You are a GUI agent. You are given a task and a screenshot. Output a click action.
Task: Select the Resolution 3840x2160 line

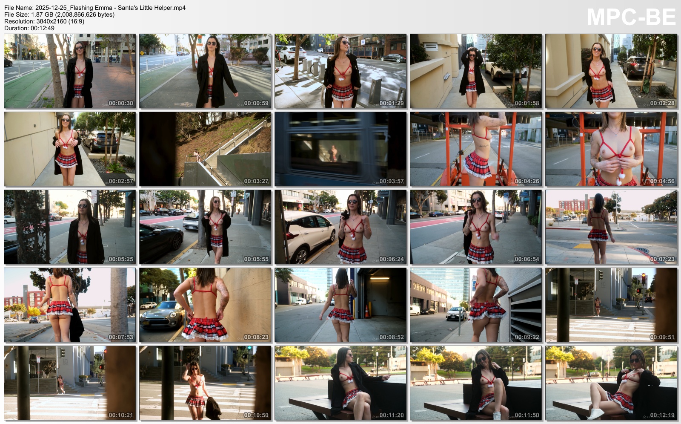point(44,21)
